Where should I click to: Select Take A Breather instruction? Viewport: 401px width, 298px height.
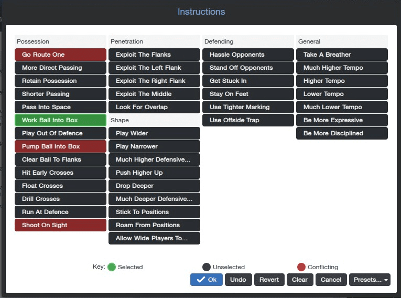(342, 55)
